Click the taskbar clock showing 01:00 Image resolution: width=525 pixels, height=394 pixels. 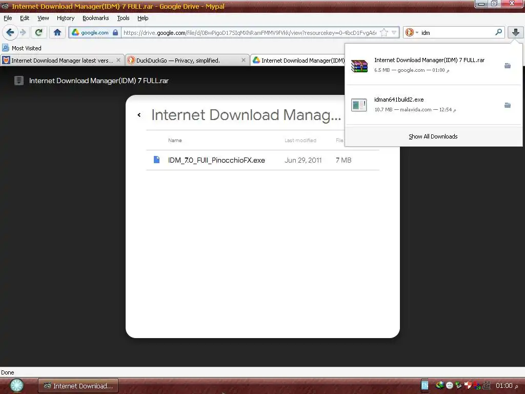507,386
